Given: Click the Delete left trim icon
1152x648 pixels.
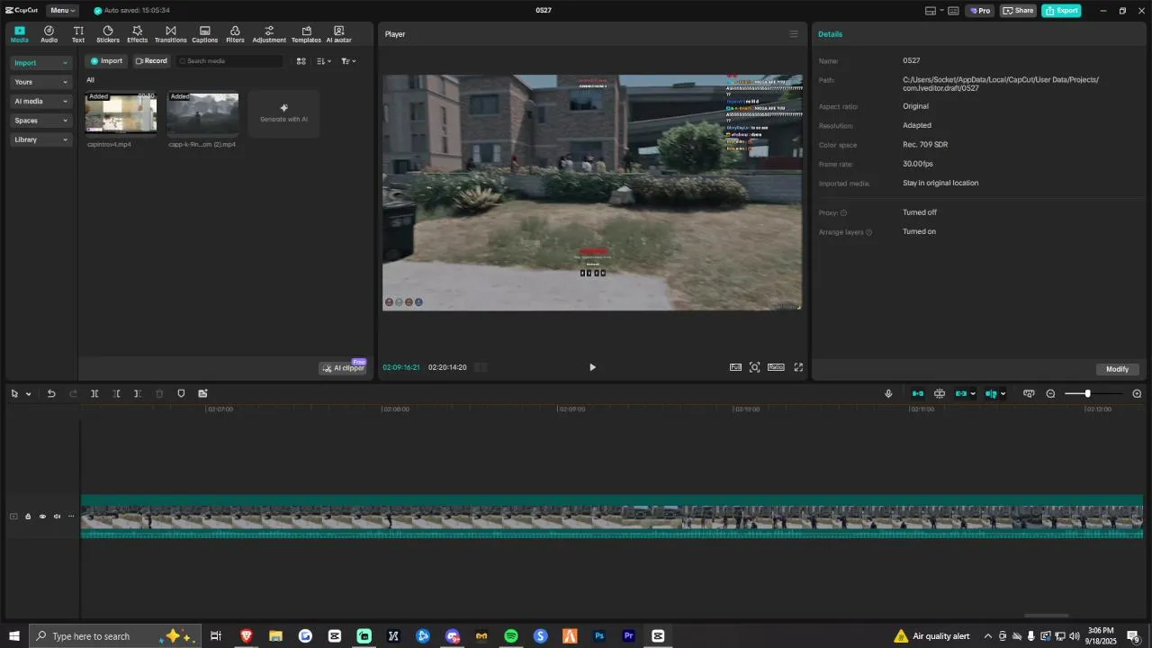Looking at the screenshot, I should tap(116, 394).
